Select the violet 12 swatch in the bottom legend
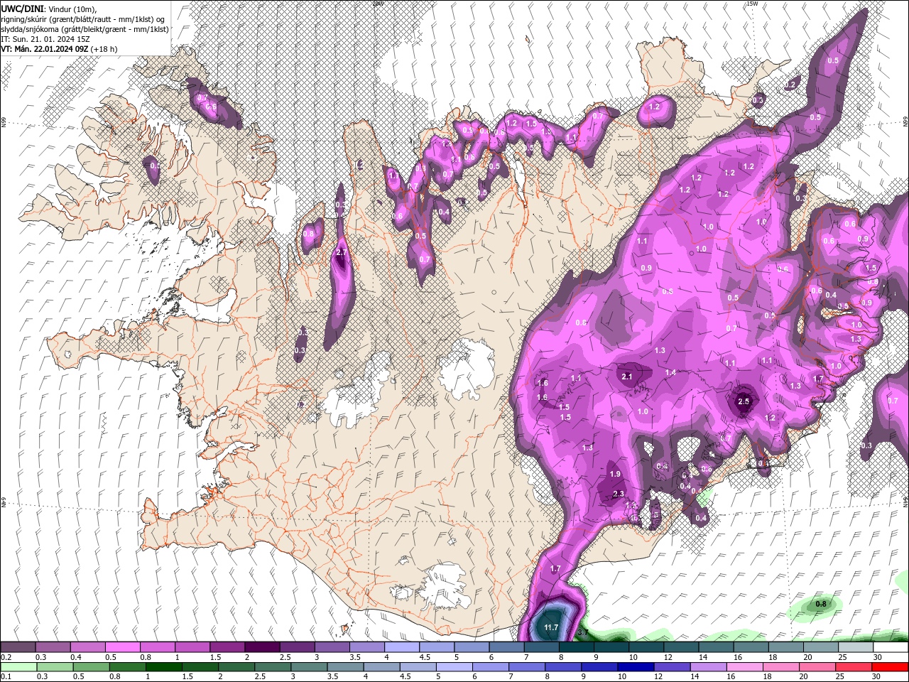This screenshot has width=909, height=682. (672, 666)
